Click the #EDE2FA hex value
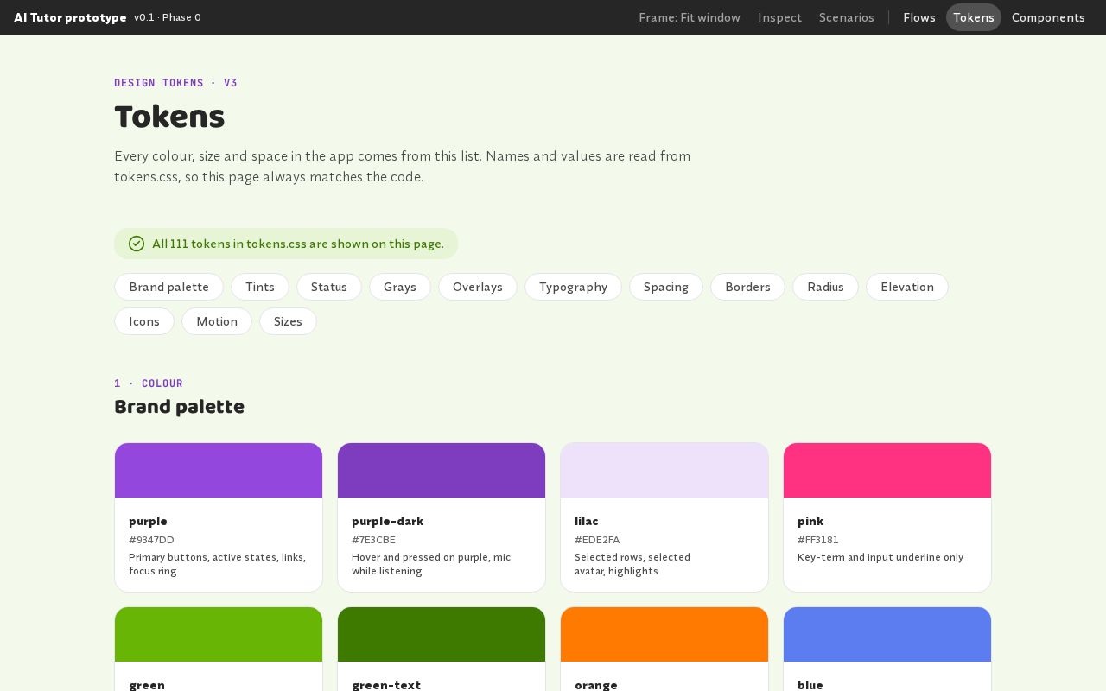The height and width of the screenshot is (691, 1106). [x=597, y=540]
